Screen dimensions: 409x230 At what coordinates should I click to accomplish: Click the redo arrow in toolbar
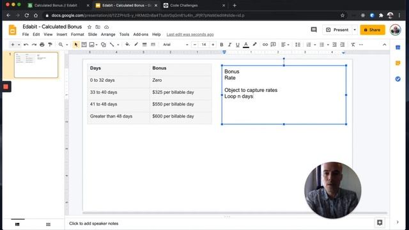[34, 45]
